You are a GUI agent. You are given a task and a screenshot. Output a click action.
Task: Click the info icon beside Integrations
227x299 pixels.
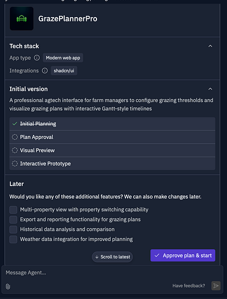click(x=45, y=71)
